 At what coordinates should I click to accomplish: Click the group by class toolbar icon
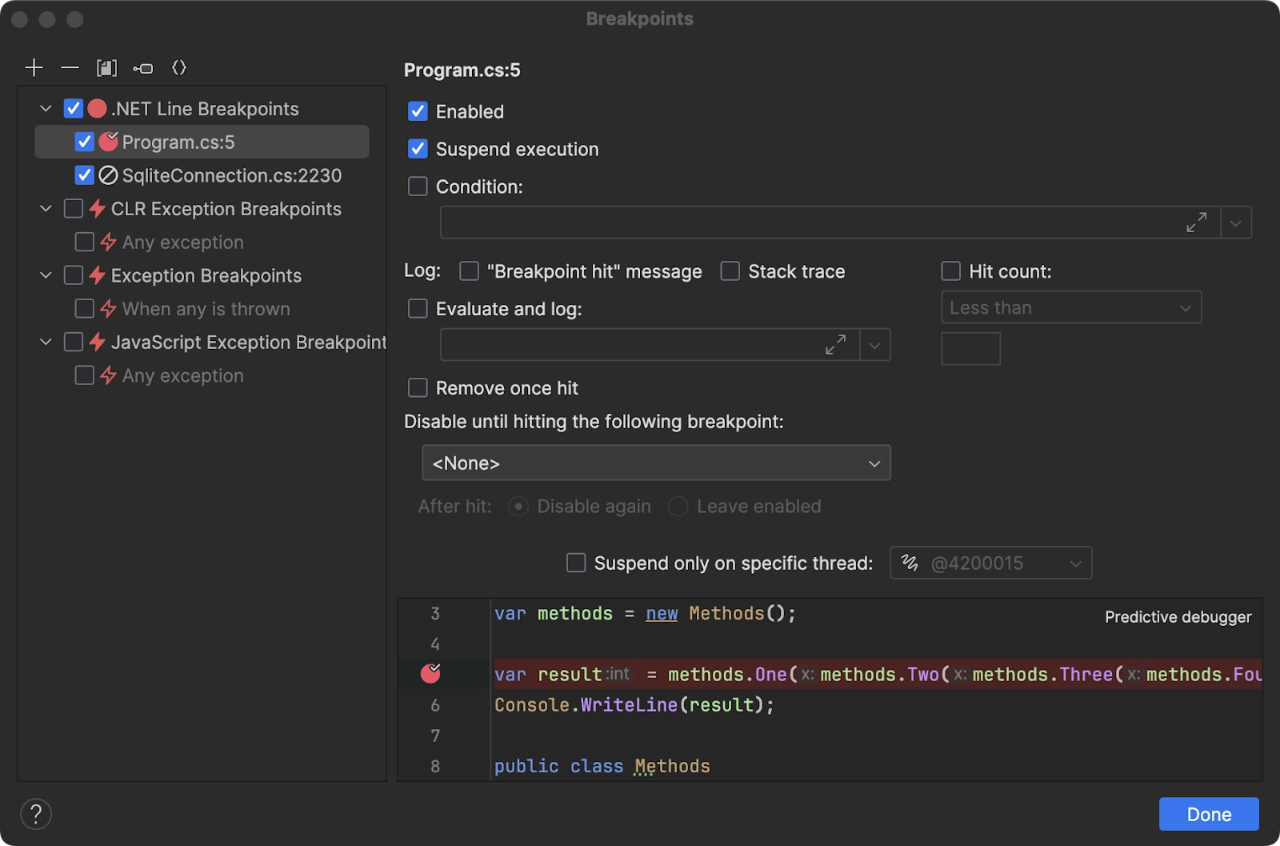[x=143, y=68]
